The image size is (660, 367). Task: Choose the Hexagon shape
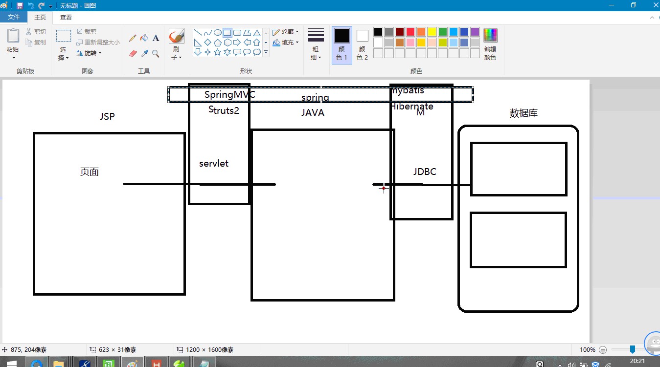227,43
